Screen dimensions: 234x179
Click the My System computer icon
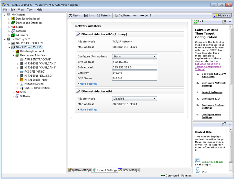pos(9,14)
